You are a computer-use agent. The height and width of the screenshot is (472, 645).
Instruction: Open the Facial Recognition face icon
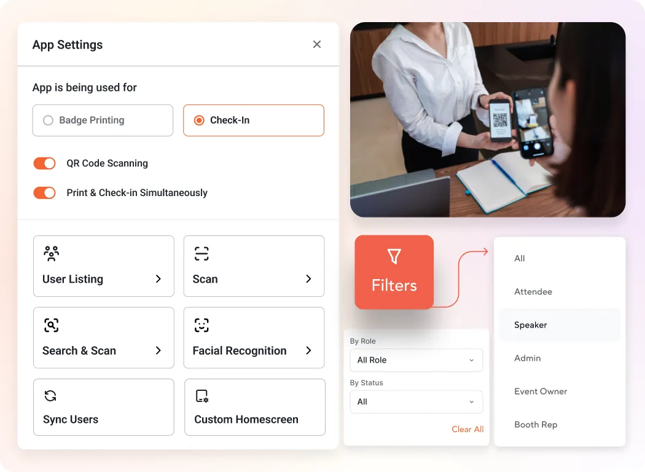click(200, 324)
